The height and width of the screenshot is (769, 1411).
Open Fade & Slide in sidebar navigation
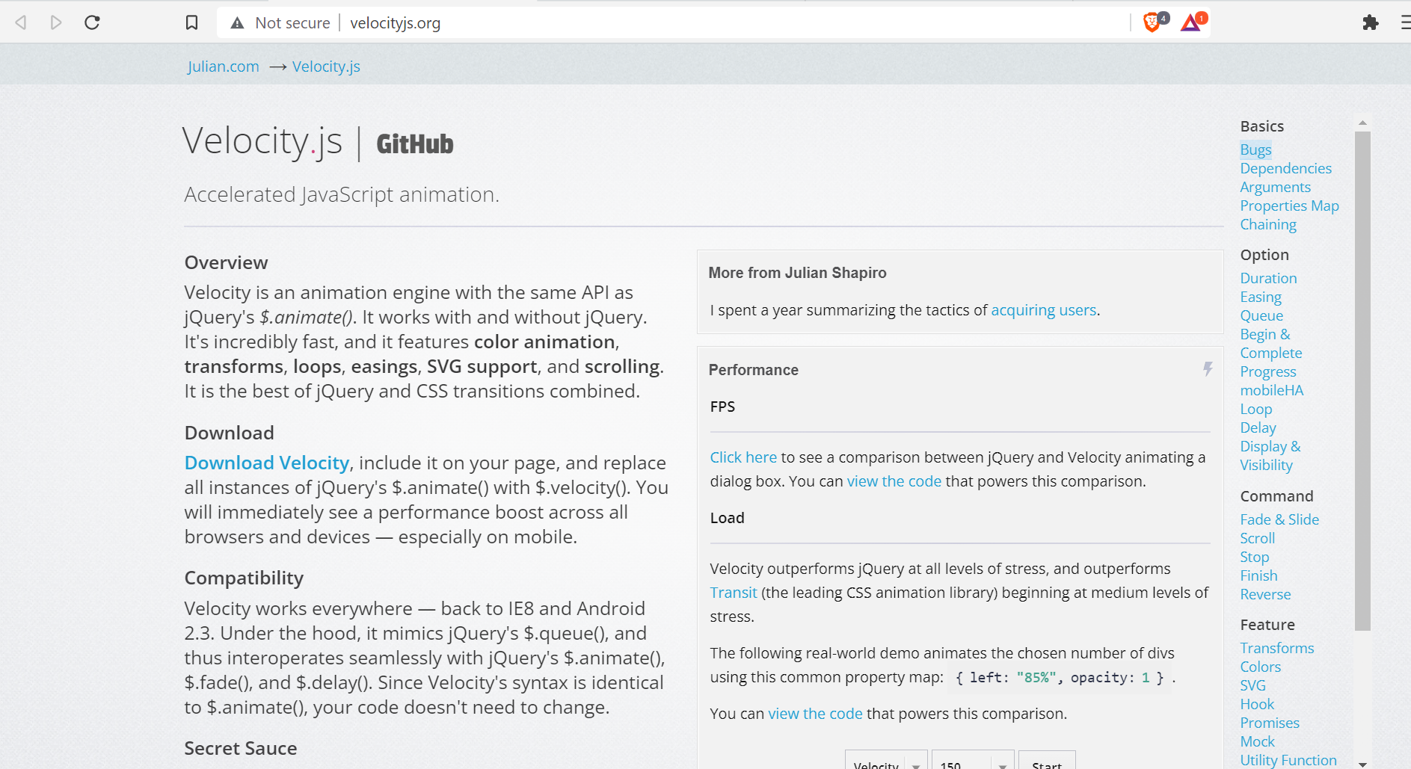pos(1279,519)
